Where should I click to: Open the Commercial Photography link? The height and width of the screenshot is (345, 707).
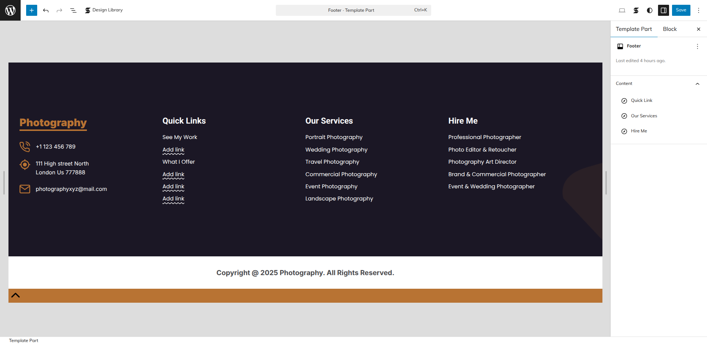341,174
